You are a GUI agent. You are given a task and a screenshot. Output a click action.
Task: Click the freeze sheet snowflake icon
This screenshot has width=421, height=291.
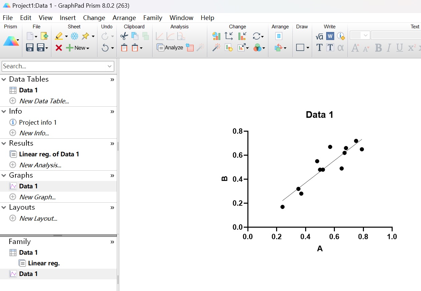pos(74,36)
